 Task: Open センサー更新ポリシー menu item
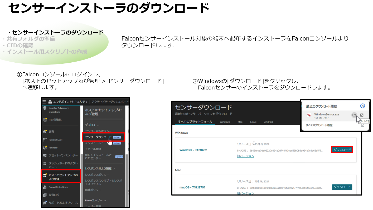(98, 131)
